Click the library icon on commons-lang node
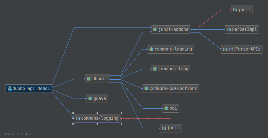This screenshot has height=138, width=268. point(155,69)
